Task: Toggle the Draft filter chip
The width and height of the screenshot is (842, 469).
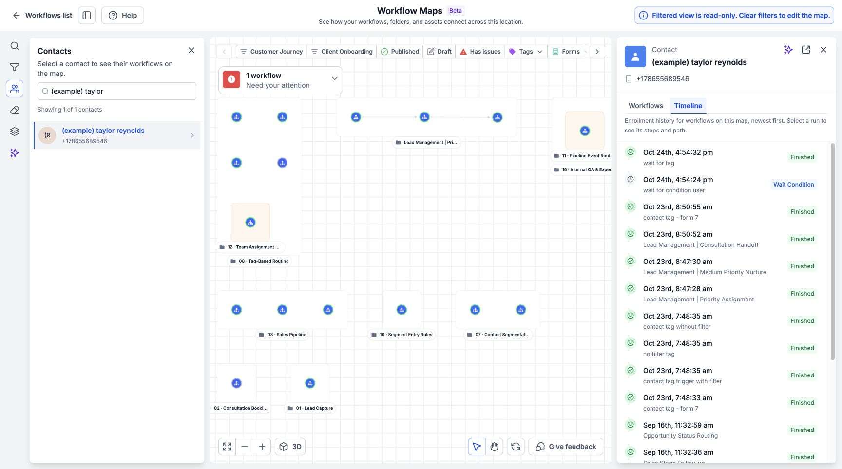Action: (x=440, y=52)
